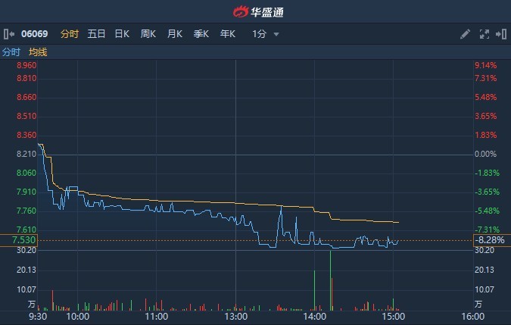This screenshot has height=325, width=511.
Task: Click the 10:00 time axis label
Action: point(77,316)
